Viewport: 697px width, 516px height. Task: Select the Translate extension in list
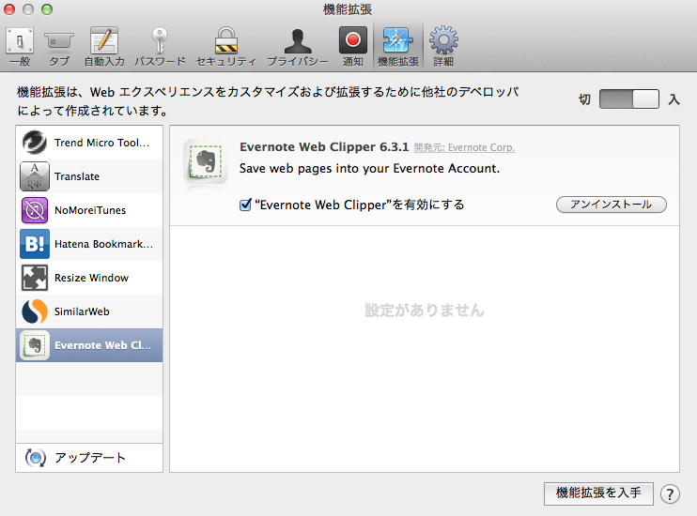pyautogui.click(x=90, y=176)
